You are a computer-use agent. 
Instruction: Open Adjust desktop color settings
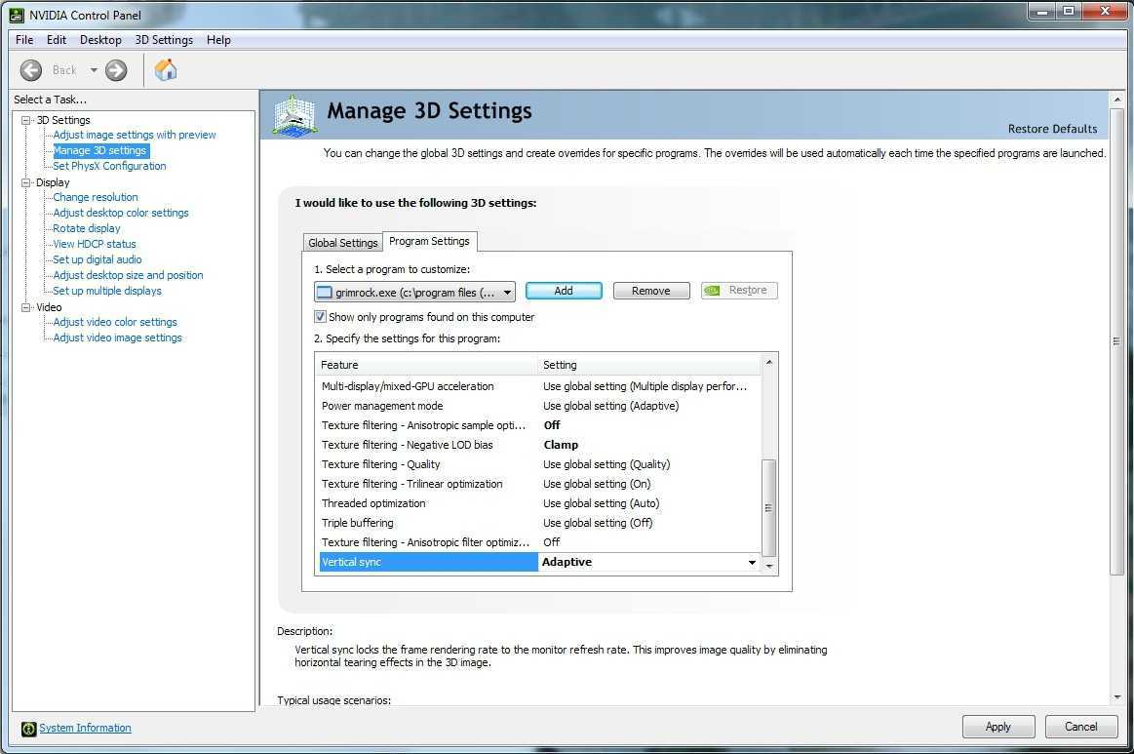point(121,213)
